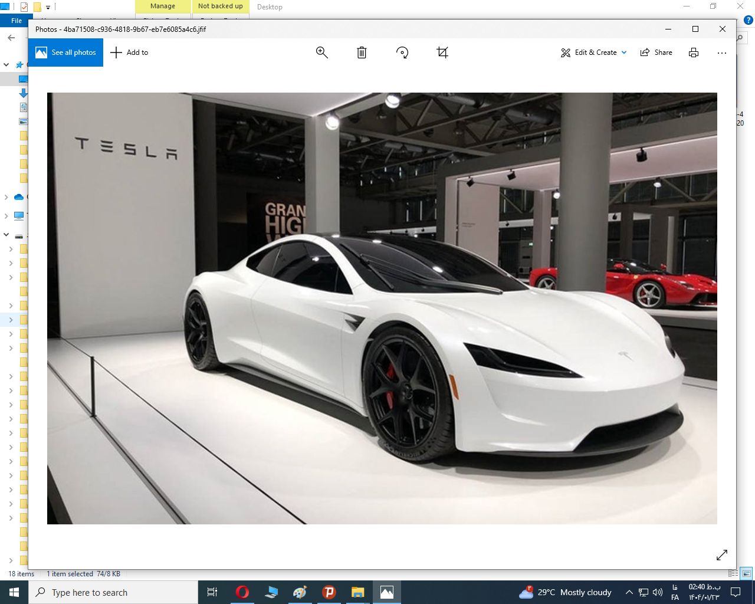Expand the OneDrive tree node
The height and width of the screenshot is (604, 755).
6,197
